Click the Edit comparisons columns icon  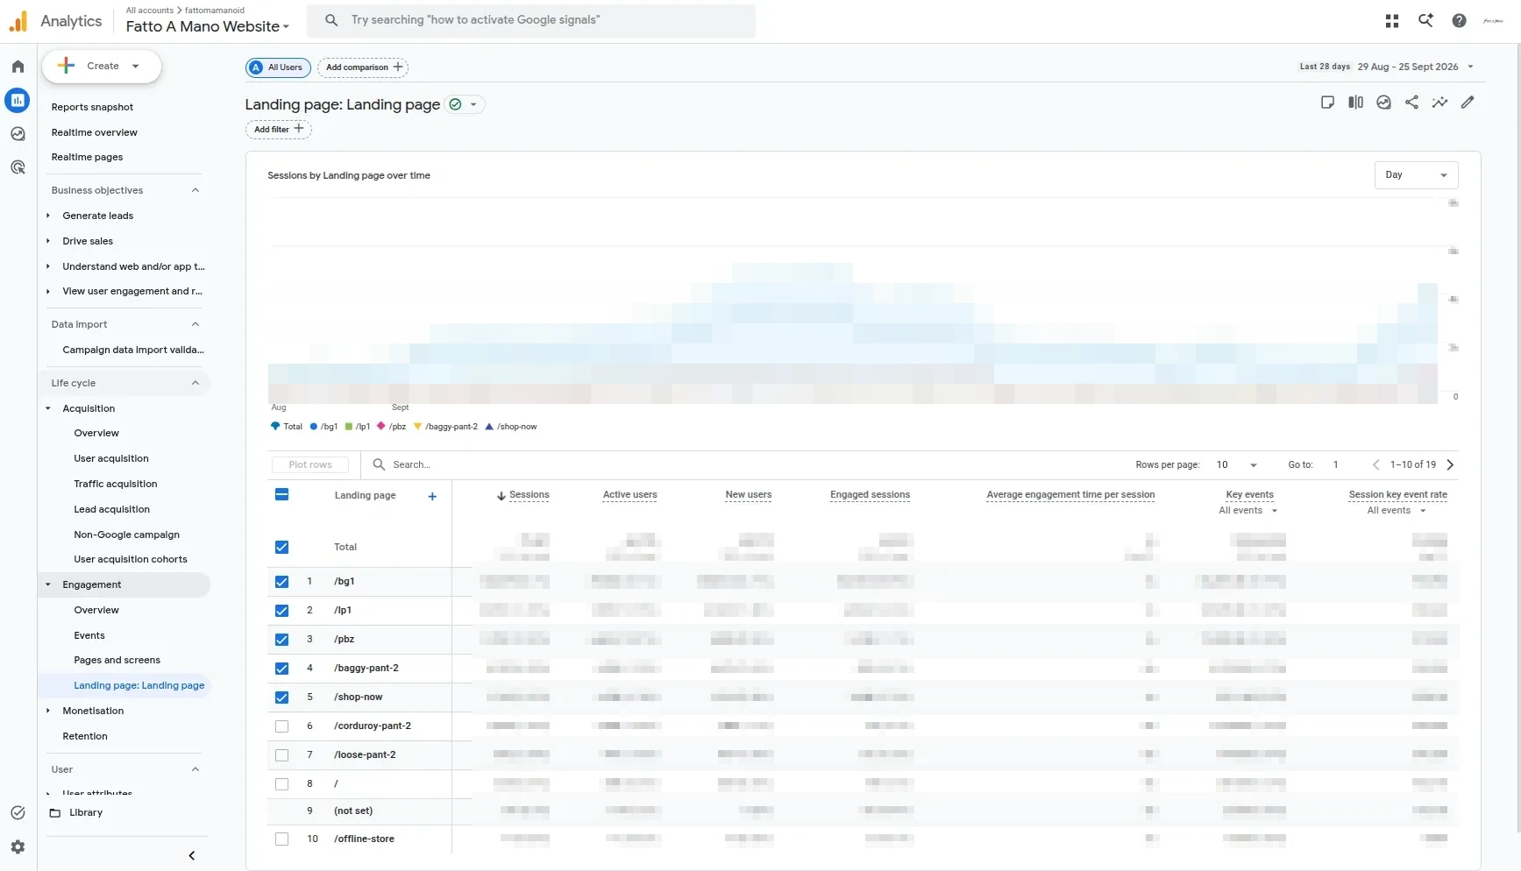[1355, 103]
